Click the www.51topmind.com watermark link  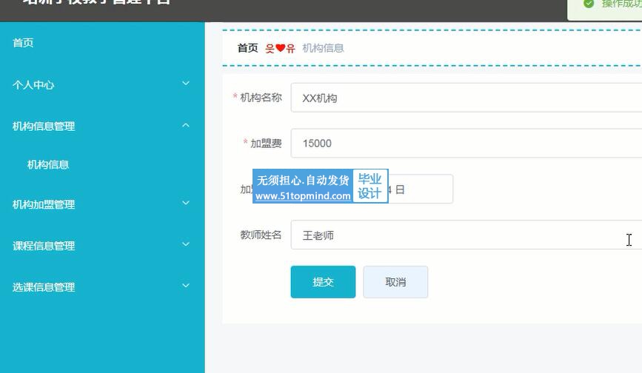303,196
